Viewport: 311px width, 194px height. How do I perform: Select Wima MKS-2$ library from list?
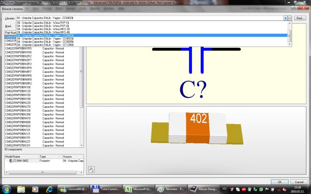tap(152, 29)
